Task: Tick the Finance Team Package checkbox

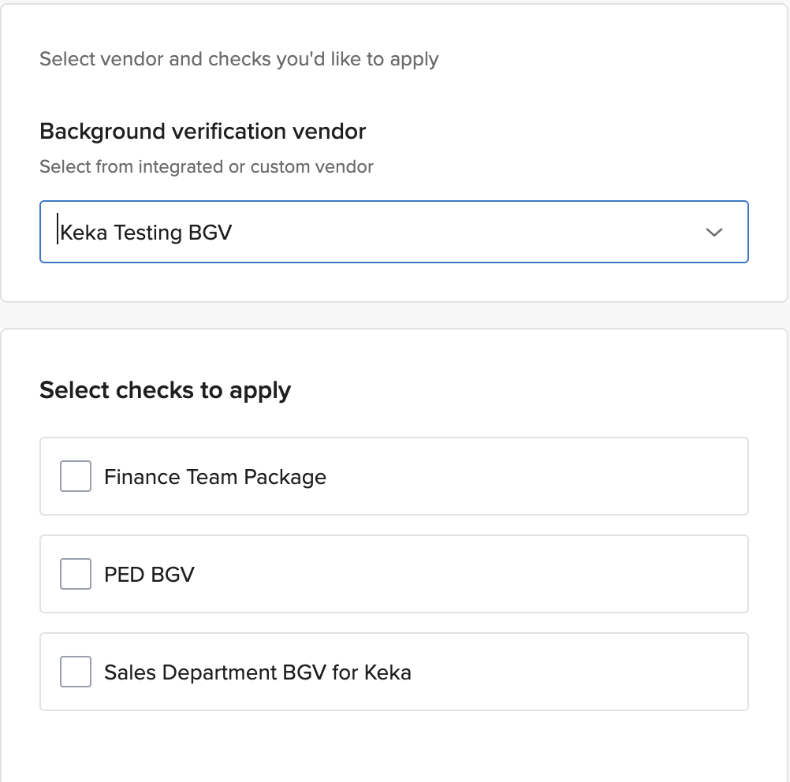Action: [x=76, y=476]
